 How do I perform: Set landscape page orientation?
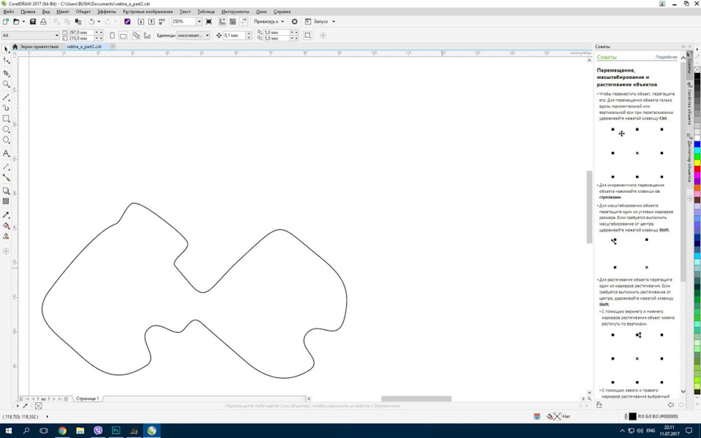point(123,35)
